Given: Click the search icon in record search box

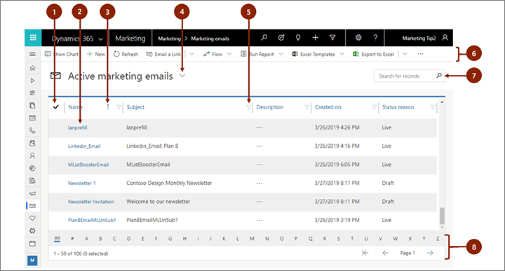Looking at the screenshot, I should coord(439,76).
